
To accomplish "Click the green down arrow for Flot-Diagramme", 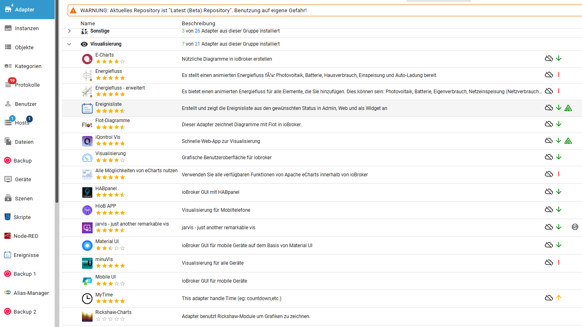I will [559, 124].
